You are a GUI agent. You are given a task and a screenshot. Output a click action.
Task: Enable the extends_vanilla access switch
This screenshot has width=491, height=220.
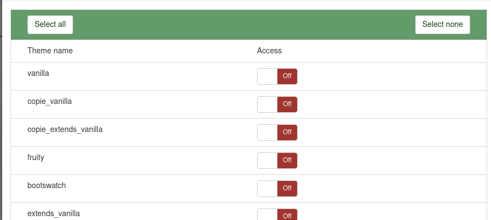pyautogui.click(x=277, y=215)
